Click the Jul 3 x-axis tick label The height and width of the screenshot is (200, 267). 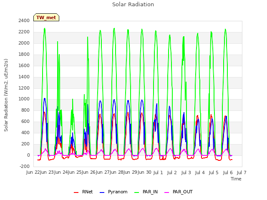pos(186,172)
